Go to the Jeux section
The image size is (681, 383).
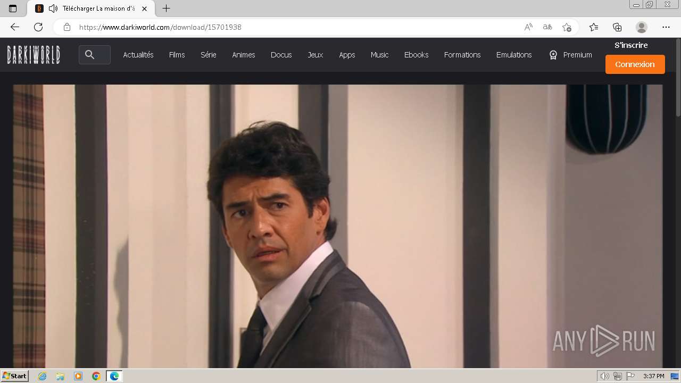[x=315, y=55]
